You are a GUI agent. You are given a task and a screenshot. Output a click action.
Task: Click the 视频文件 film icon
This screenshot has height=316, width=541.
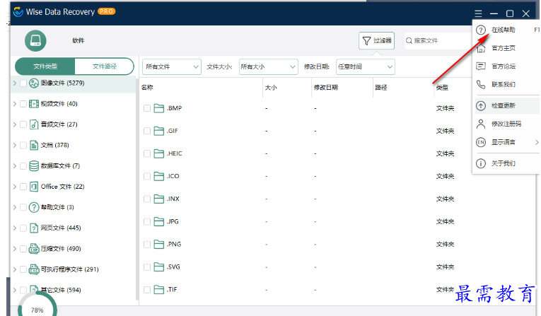pos(34,104)
